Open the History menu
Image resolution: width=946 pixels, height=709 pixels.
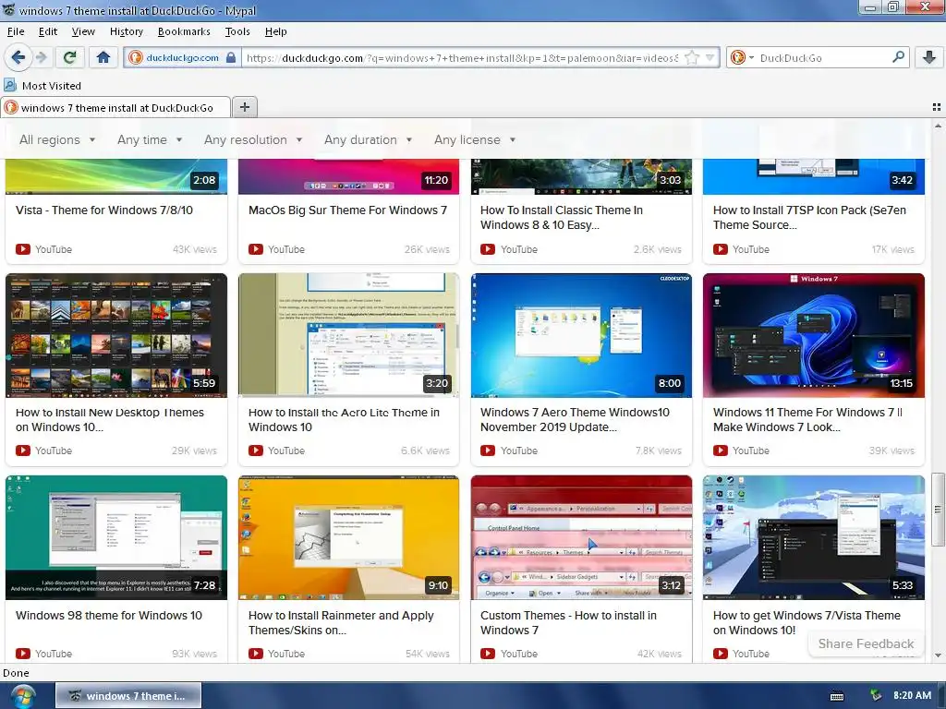point(126,31)
